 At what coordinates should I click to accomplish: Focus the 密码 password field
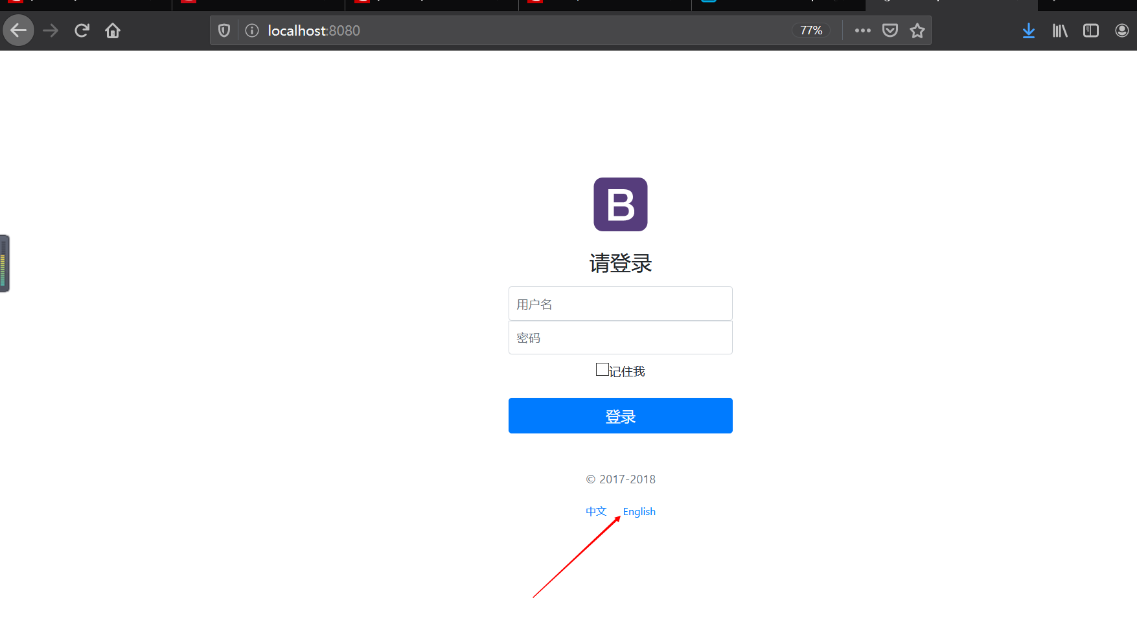coord(621,338)
